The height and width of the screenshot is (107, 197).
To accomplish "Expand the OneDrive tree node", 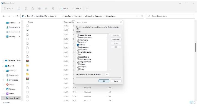I will [3, 61].
